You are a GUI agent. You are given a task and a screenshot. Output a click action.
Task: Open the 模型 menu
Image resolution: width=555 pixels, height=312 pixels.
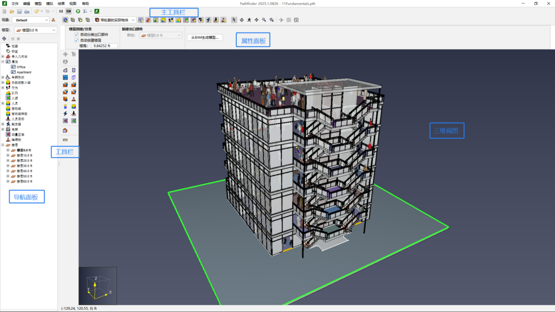click(38, 3)
